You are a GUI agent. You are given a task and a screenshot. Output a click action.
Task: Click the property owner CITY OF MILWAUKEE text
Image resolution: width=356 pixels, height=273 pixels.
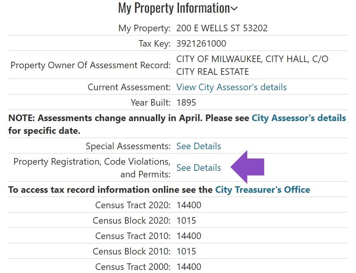(x=252, y=65)
